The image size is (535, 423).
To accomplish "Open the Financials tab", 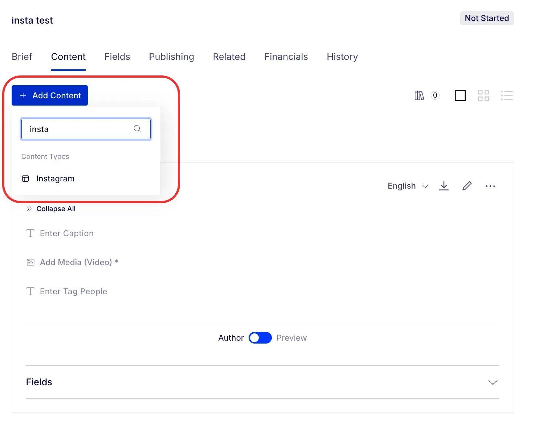I will click(x=286, y=57).
